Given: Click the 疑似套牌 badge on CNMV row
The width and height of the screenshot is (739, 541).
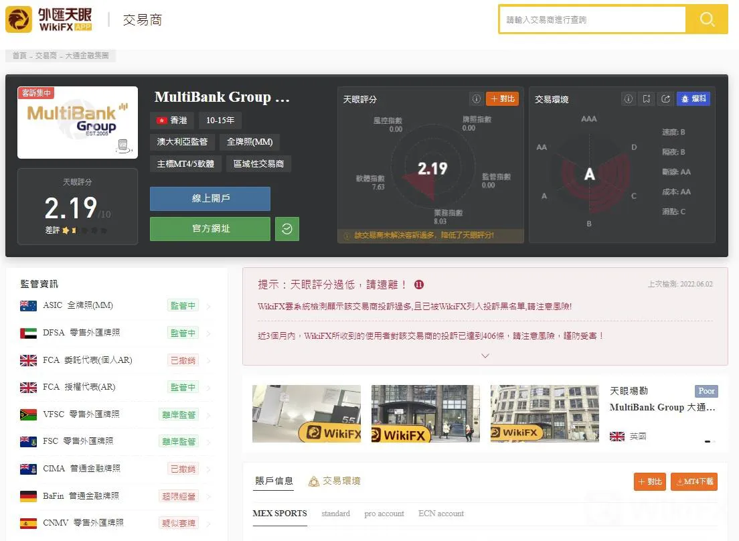Looking at the screenshot, I should click(x=179, y=523).
